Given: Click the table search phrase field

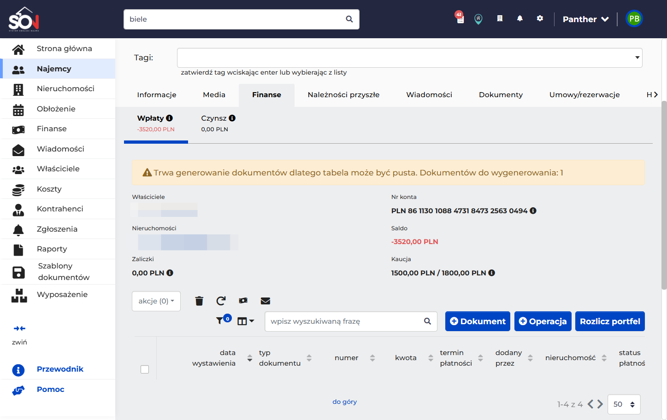Looking at the screenshot, I should 351,321.
